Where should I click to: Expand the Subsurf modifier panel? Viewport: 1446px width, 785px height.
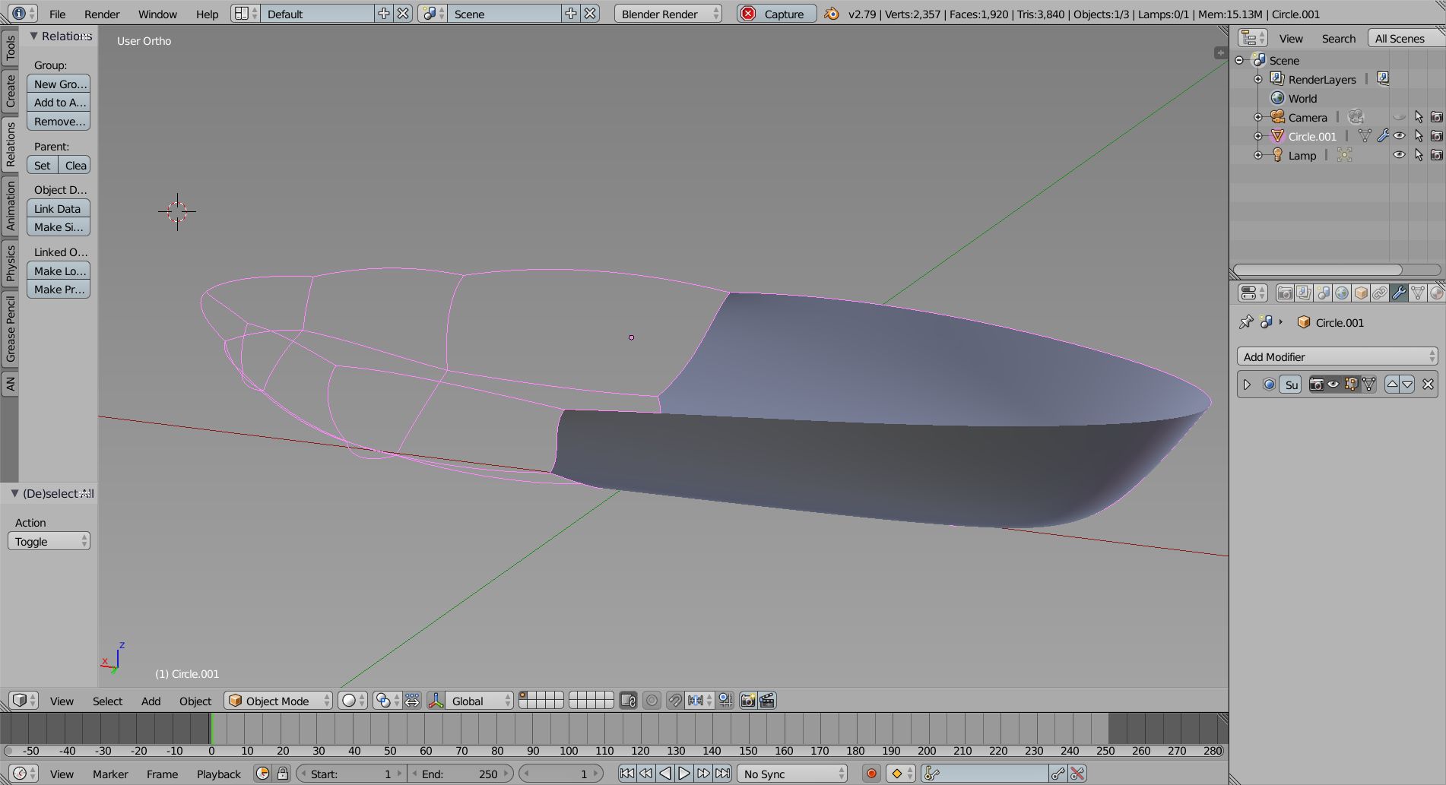coord(1247,385)
